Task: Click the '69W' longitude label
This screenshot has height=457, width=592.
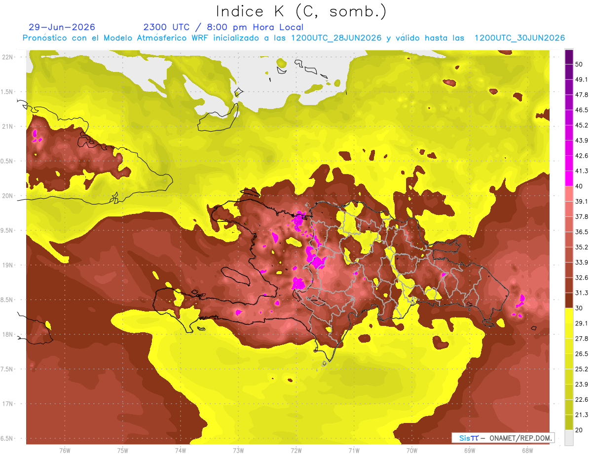Action: (469, 451)
